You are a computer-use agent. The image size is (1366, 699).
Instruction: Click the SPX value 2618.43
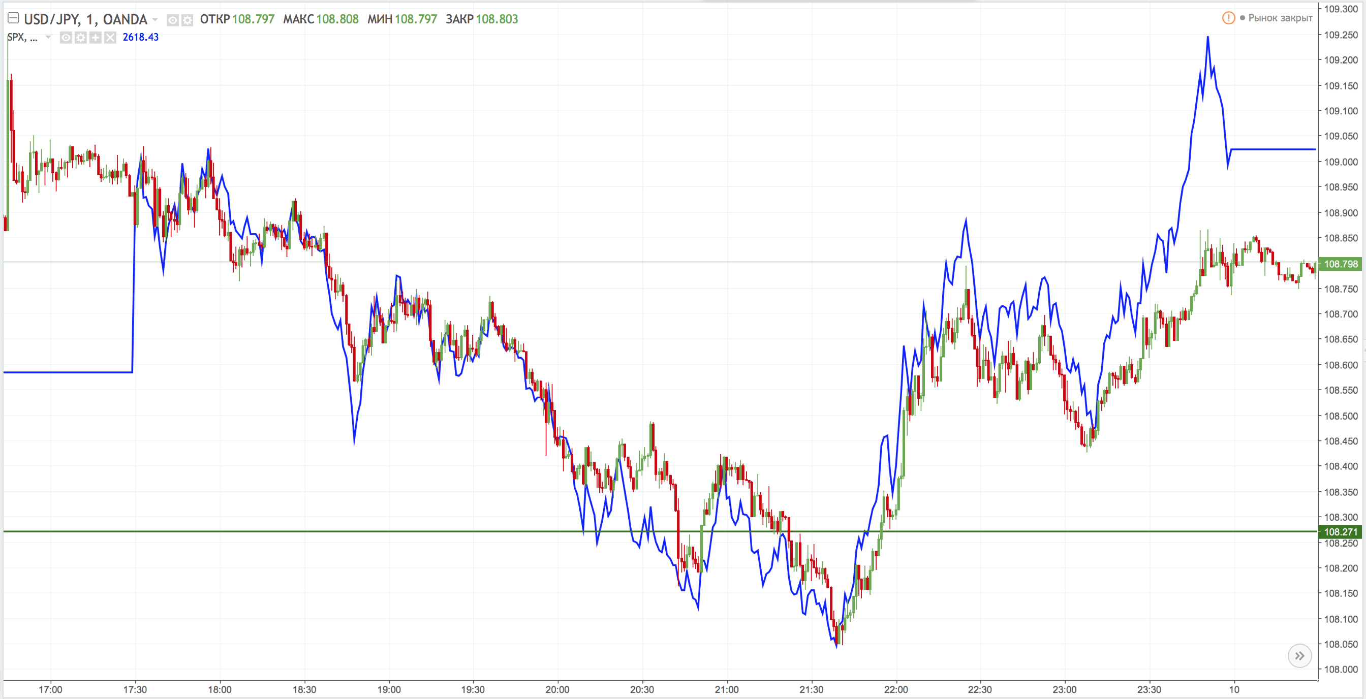pos(141,37)
